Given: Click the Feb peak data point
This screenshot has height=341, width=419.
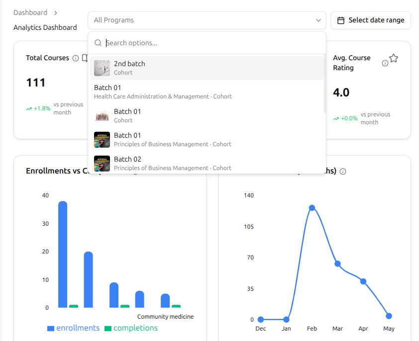Looking at the screenshot, I should (x=312, y=208).
